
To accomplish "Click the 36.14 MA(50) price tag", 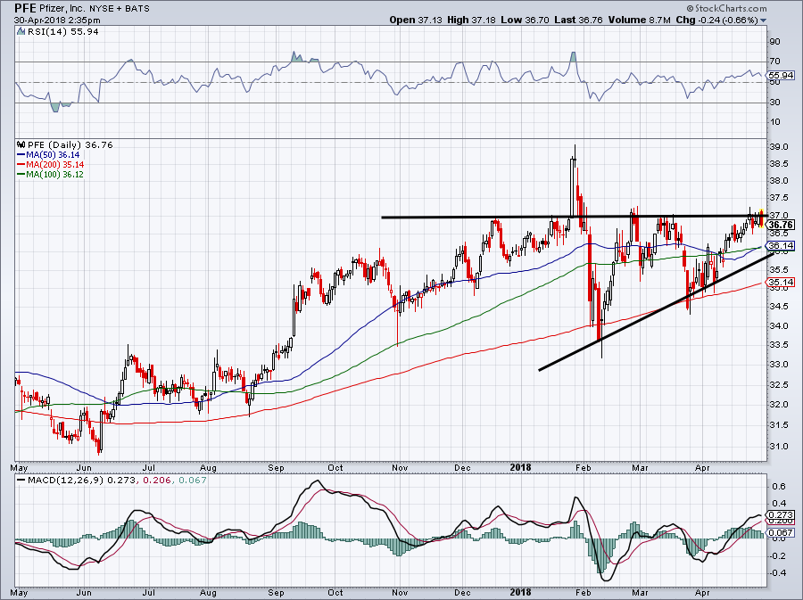I will click(x=781, y=246).
